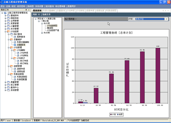Pin the 我的工作 panel with pushpin icon

[x=26, y=10]
